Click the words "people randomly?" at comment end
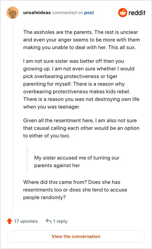The image size is (152, 249). point(44,197)
